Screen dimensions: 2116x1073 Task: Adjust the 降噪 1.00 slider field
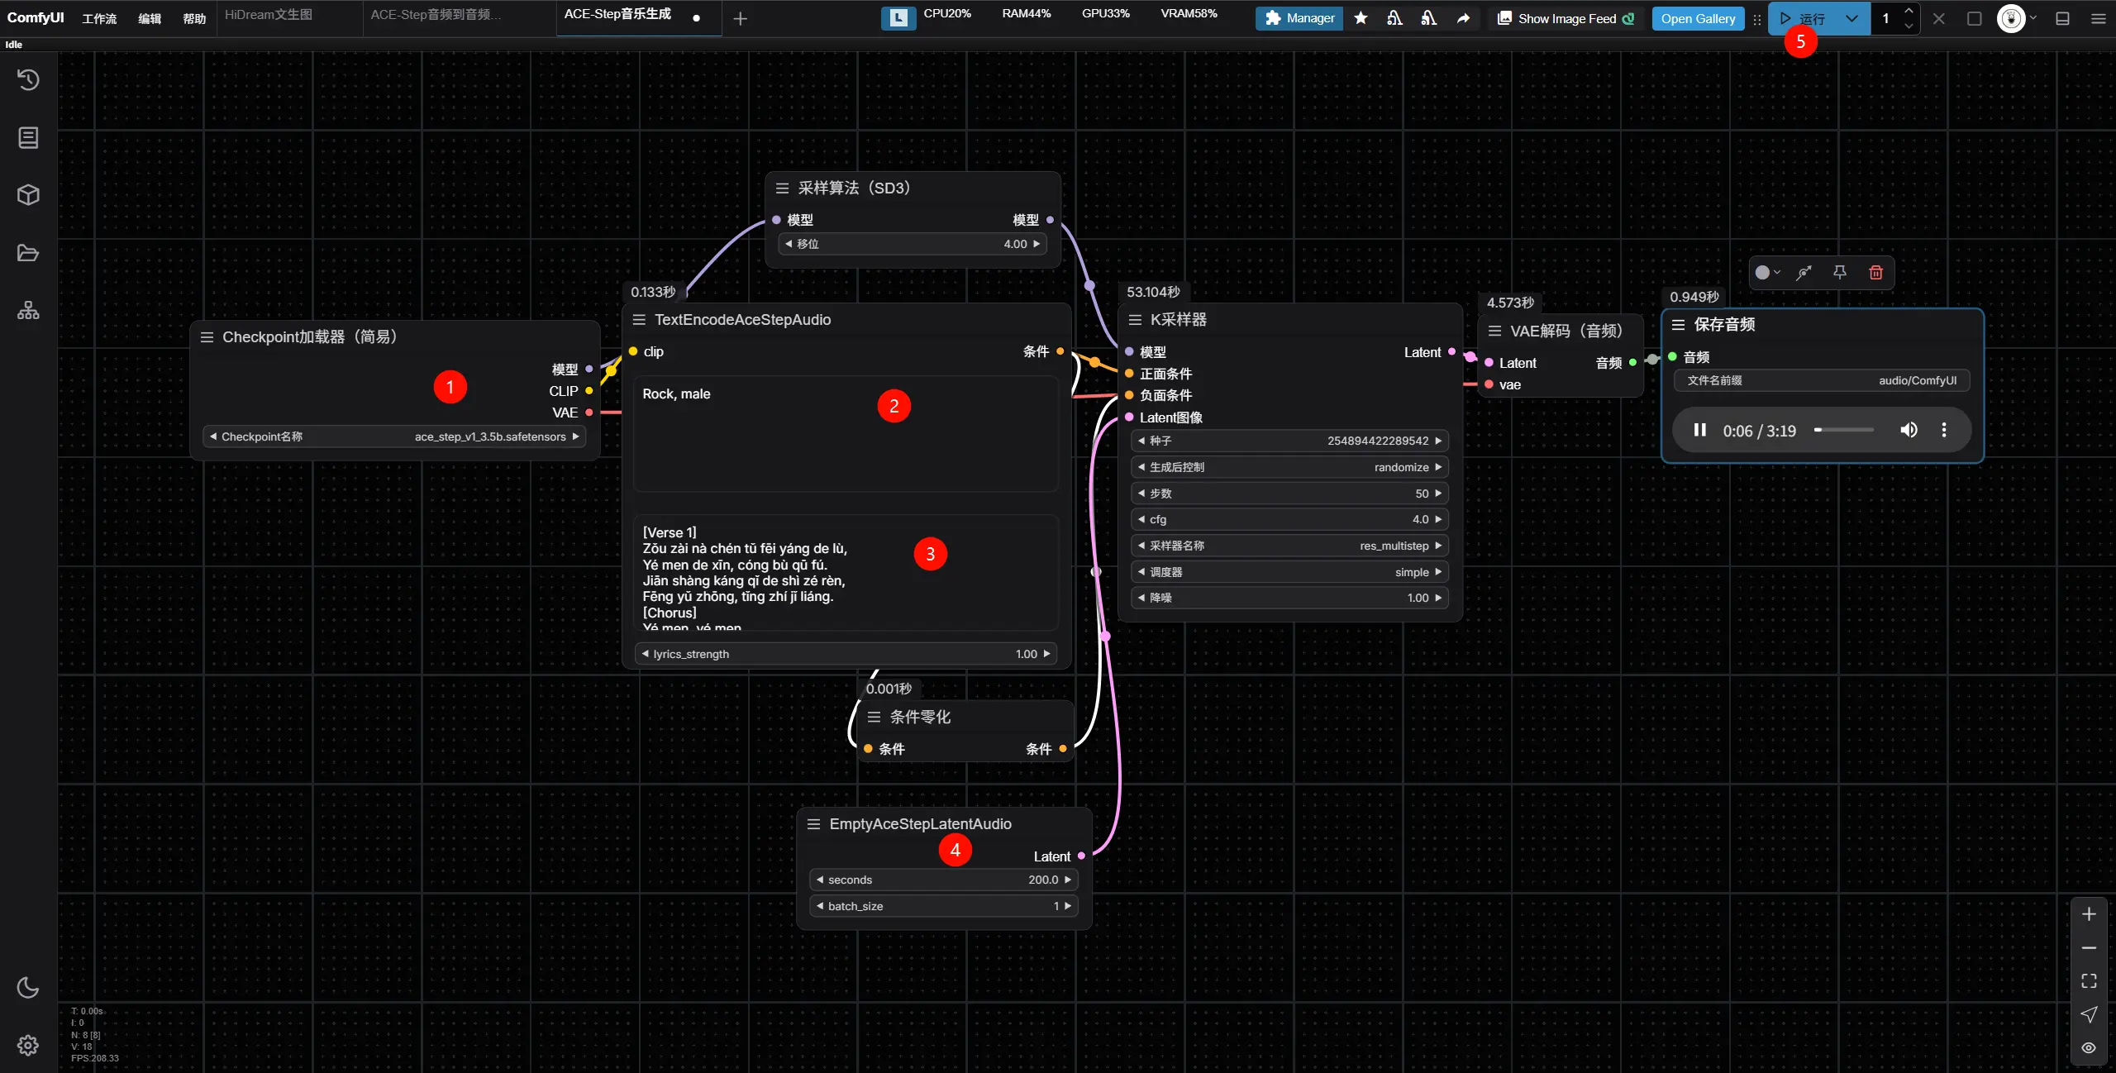1289,598
